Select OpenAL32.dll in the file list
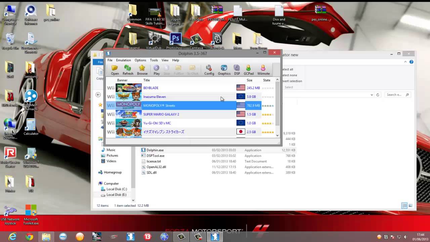Image resolution: width=430 pixels, height=242 pixels. tap(156, 167)
